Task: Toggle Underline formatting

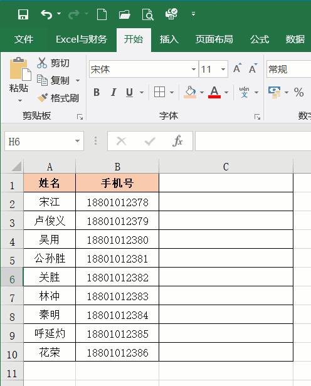Action: click(x=130, y=93)
